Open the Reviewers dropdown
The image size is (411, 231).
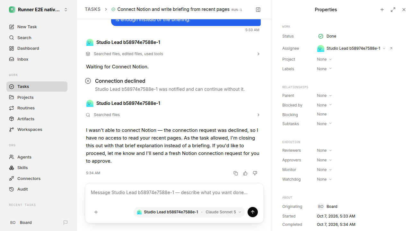[324, 150]
